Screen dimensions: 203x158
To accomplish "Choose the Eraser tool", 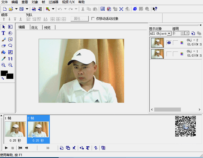I will coord(3,46).
